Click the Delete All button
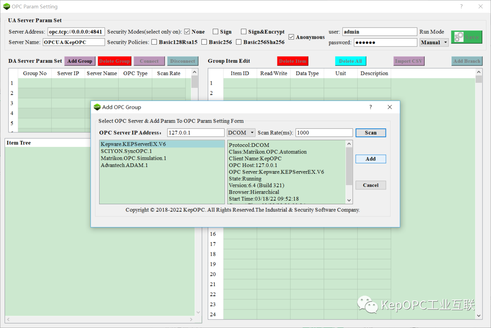 [351, 61]
